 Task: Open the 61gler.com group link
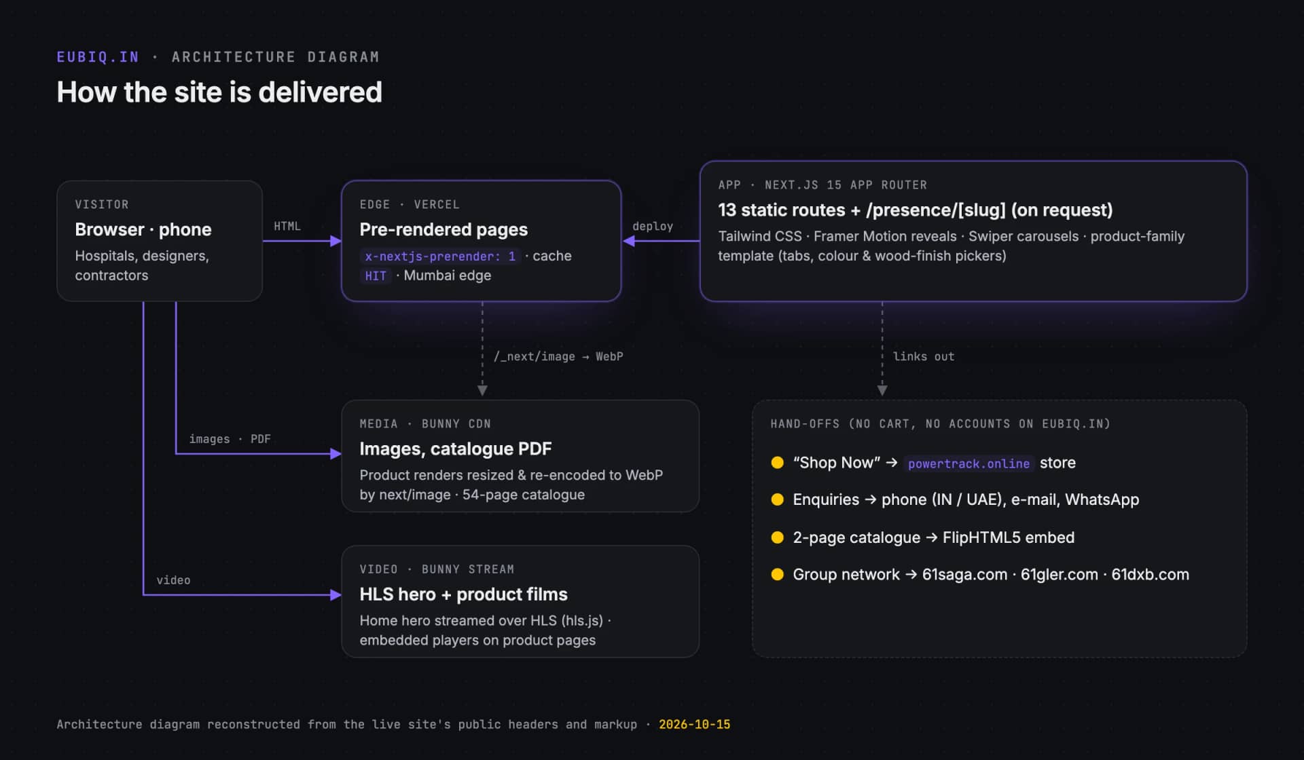[1059, 574]
